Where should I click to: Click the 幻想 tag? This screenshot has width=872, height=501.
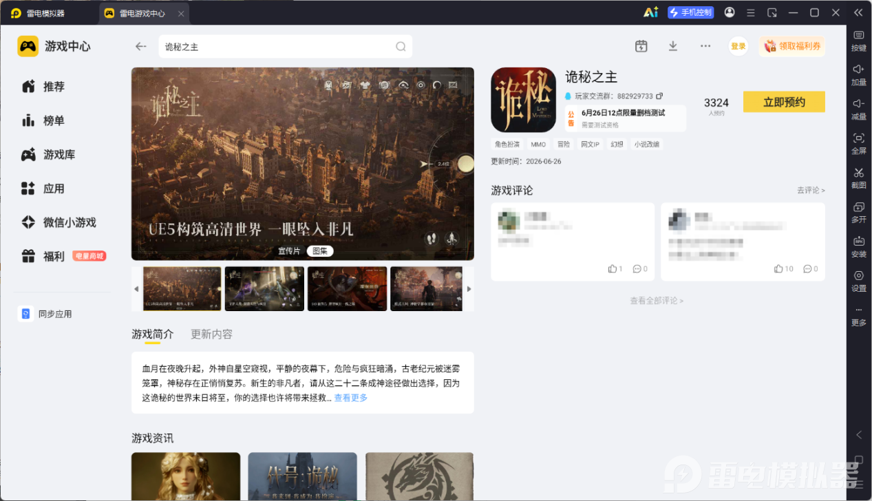617,145
